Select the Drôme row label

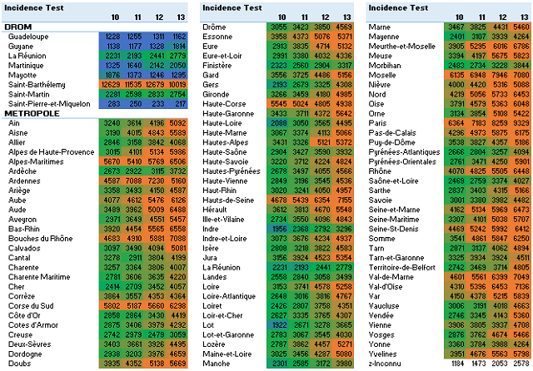[216, 27]
